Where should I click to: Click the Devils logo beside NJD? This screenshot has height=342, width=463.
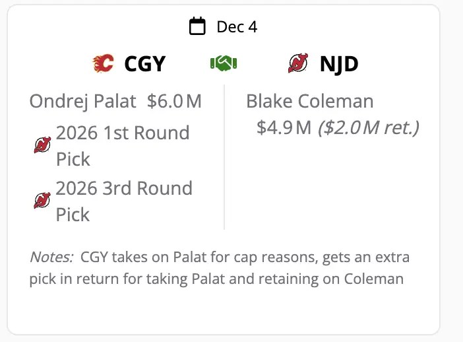[x=298, y=63]
